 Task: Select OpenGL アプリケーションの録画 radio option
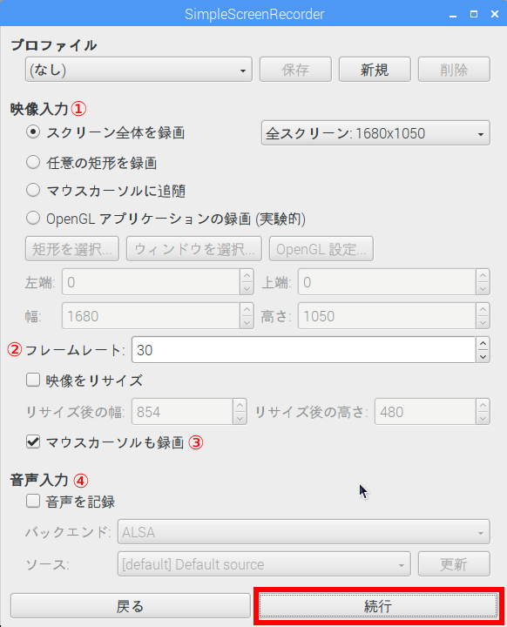tap(33, 218)
